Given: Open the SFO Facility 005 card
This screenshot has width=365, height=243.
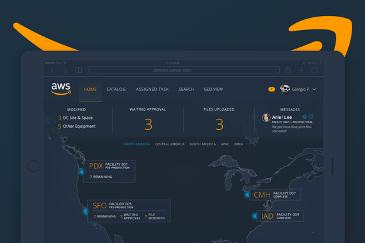Looking at the screenshot, I should 129,211.
